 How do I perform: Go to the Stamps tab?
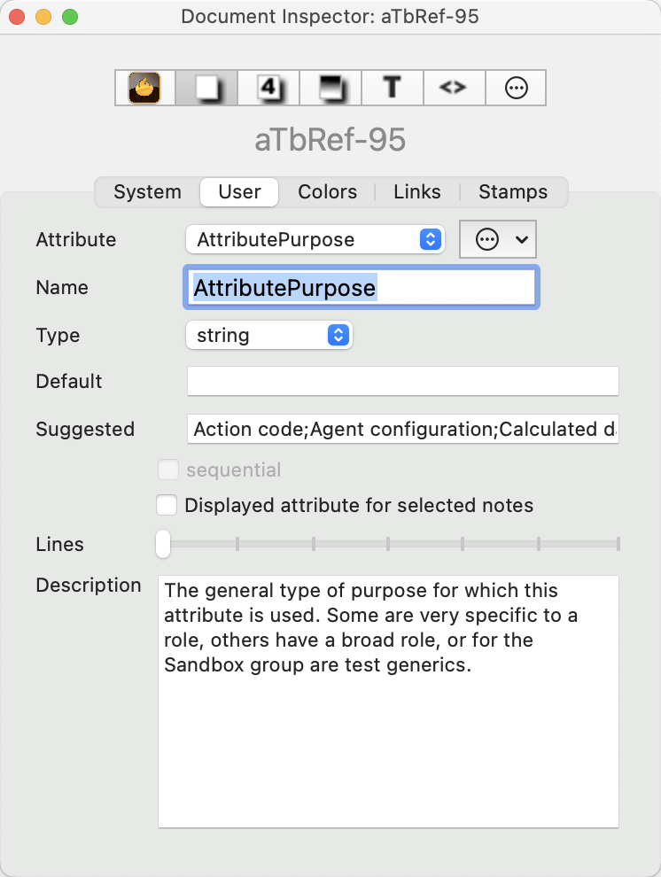(513, 192)
